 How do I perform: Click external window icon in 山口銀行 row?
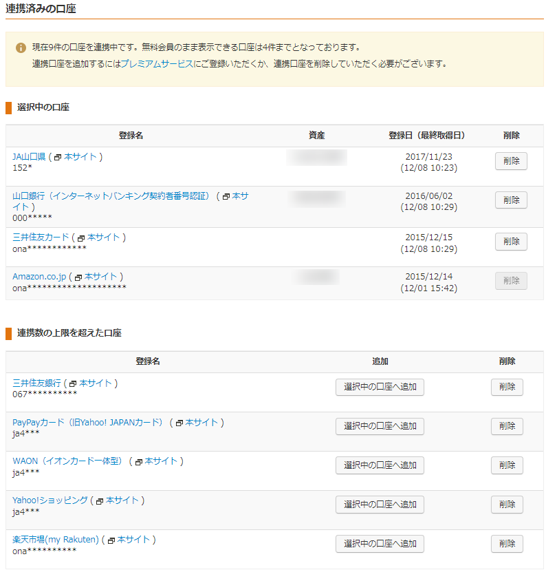tap(226, 197)
